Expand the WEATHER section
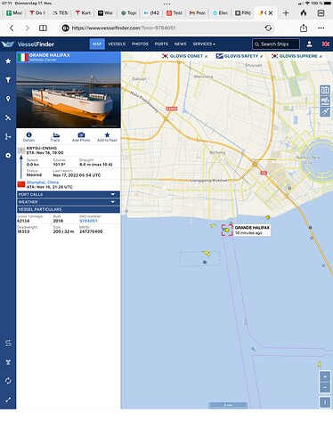This screenshot has width=333, height=445. click(69, 202)
